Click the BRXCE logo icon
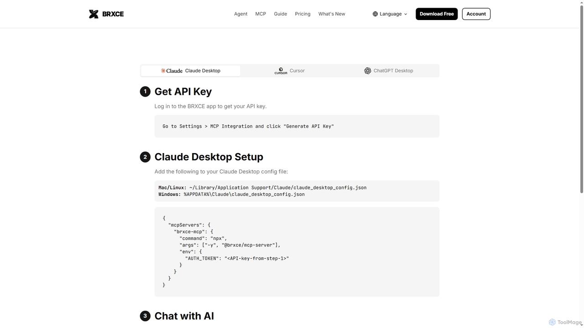This screenshot has height=328, width=584. coord(94,14)
